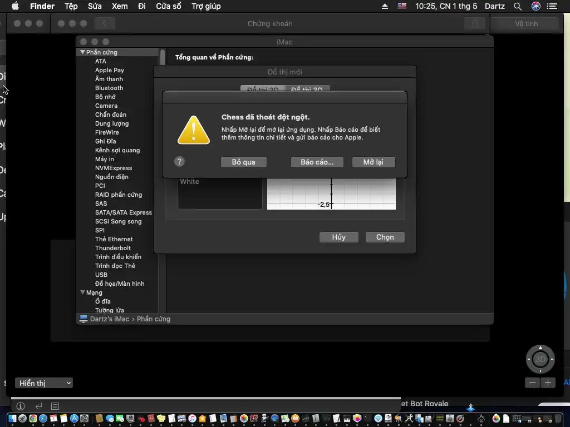Click the info (i) icon in bottom toolbar
This screenshot has width=570, height=427.
[x=21, y=406]
